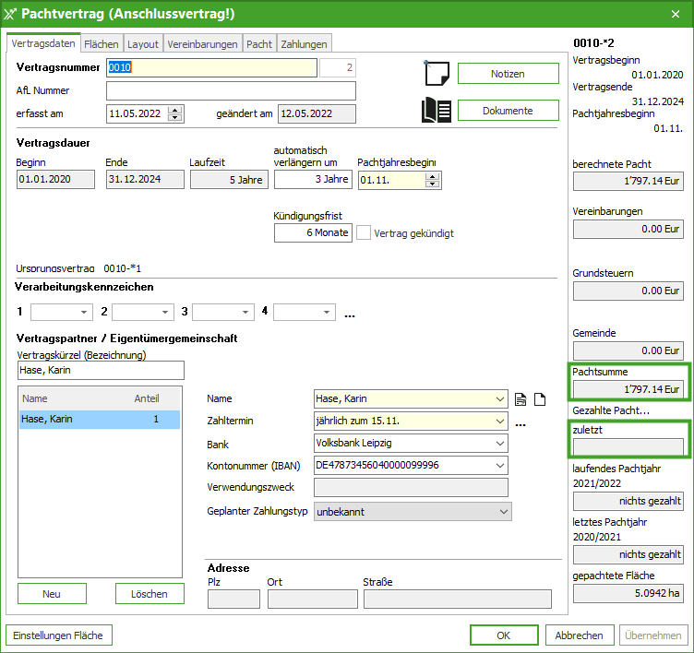694x653 pixels.
Task: Switch to the Flächen tab
Action: tap(101, 43)
